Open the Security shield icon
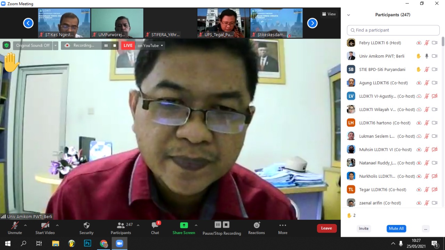Image resolution: width=445 pixels, height=250 pixels. (x=87, y=225)
